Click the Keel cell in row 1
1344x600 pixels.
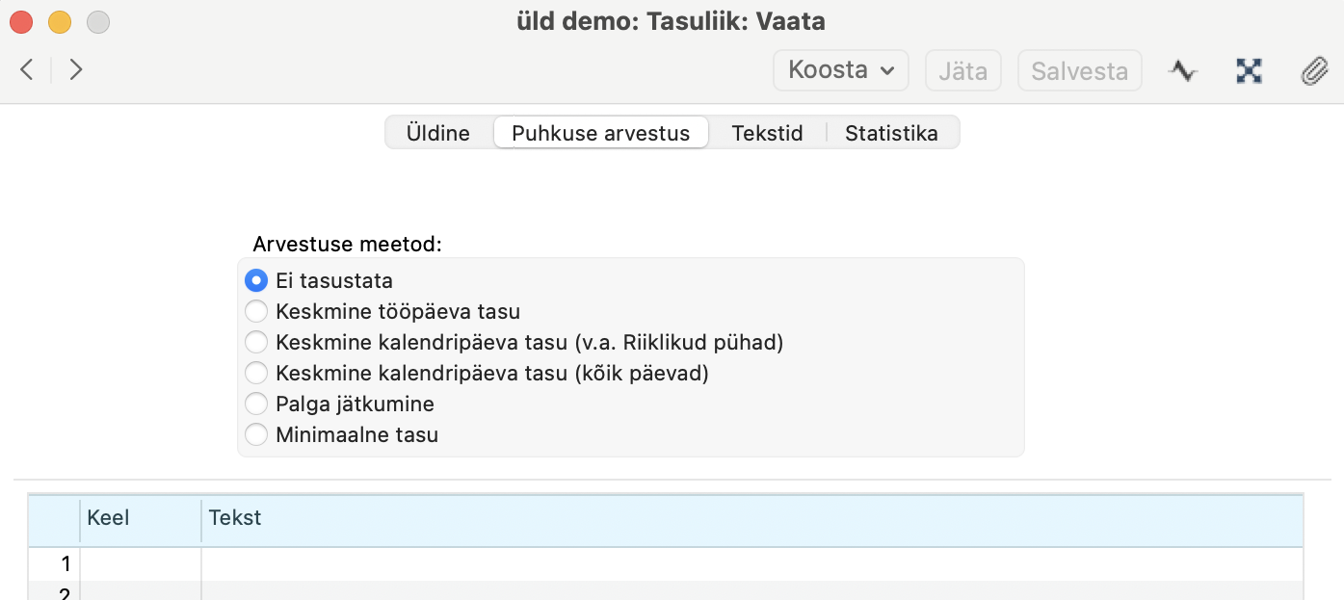pyautogui.click(x=141, y=564)
